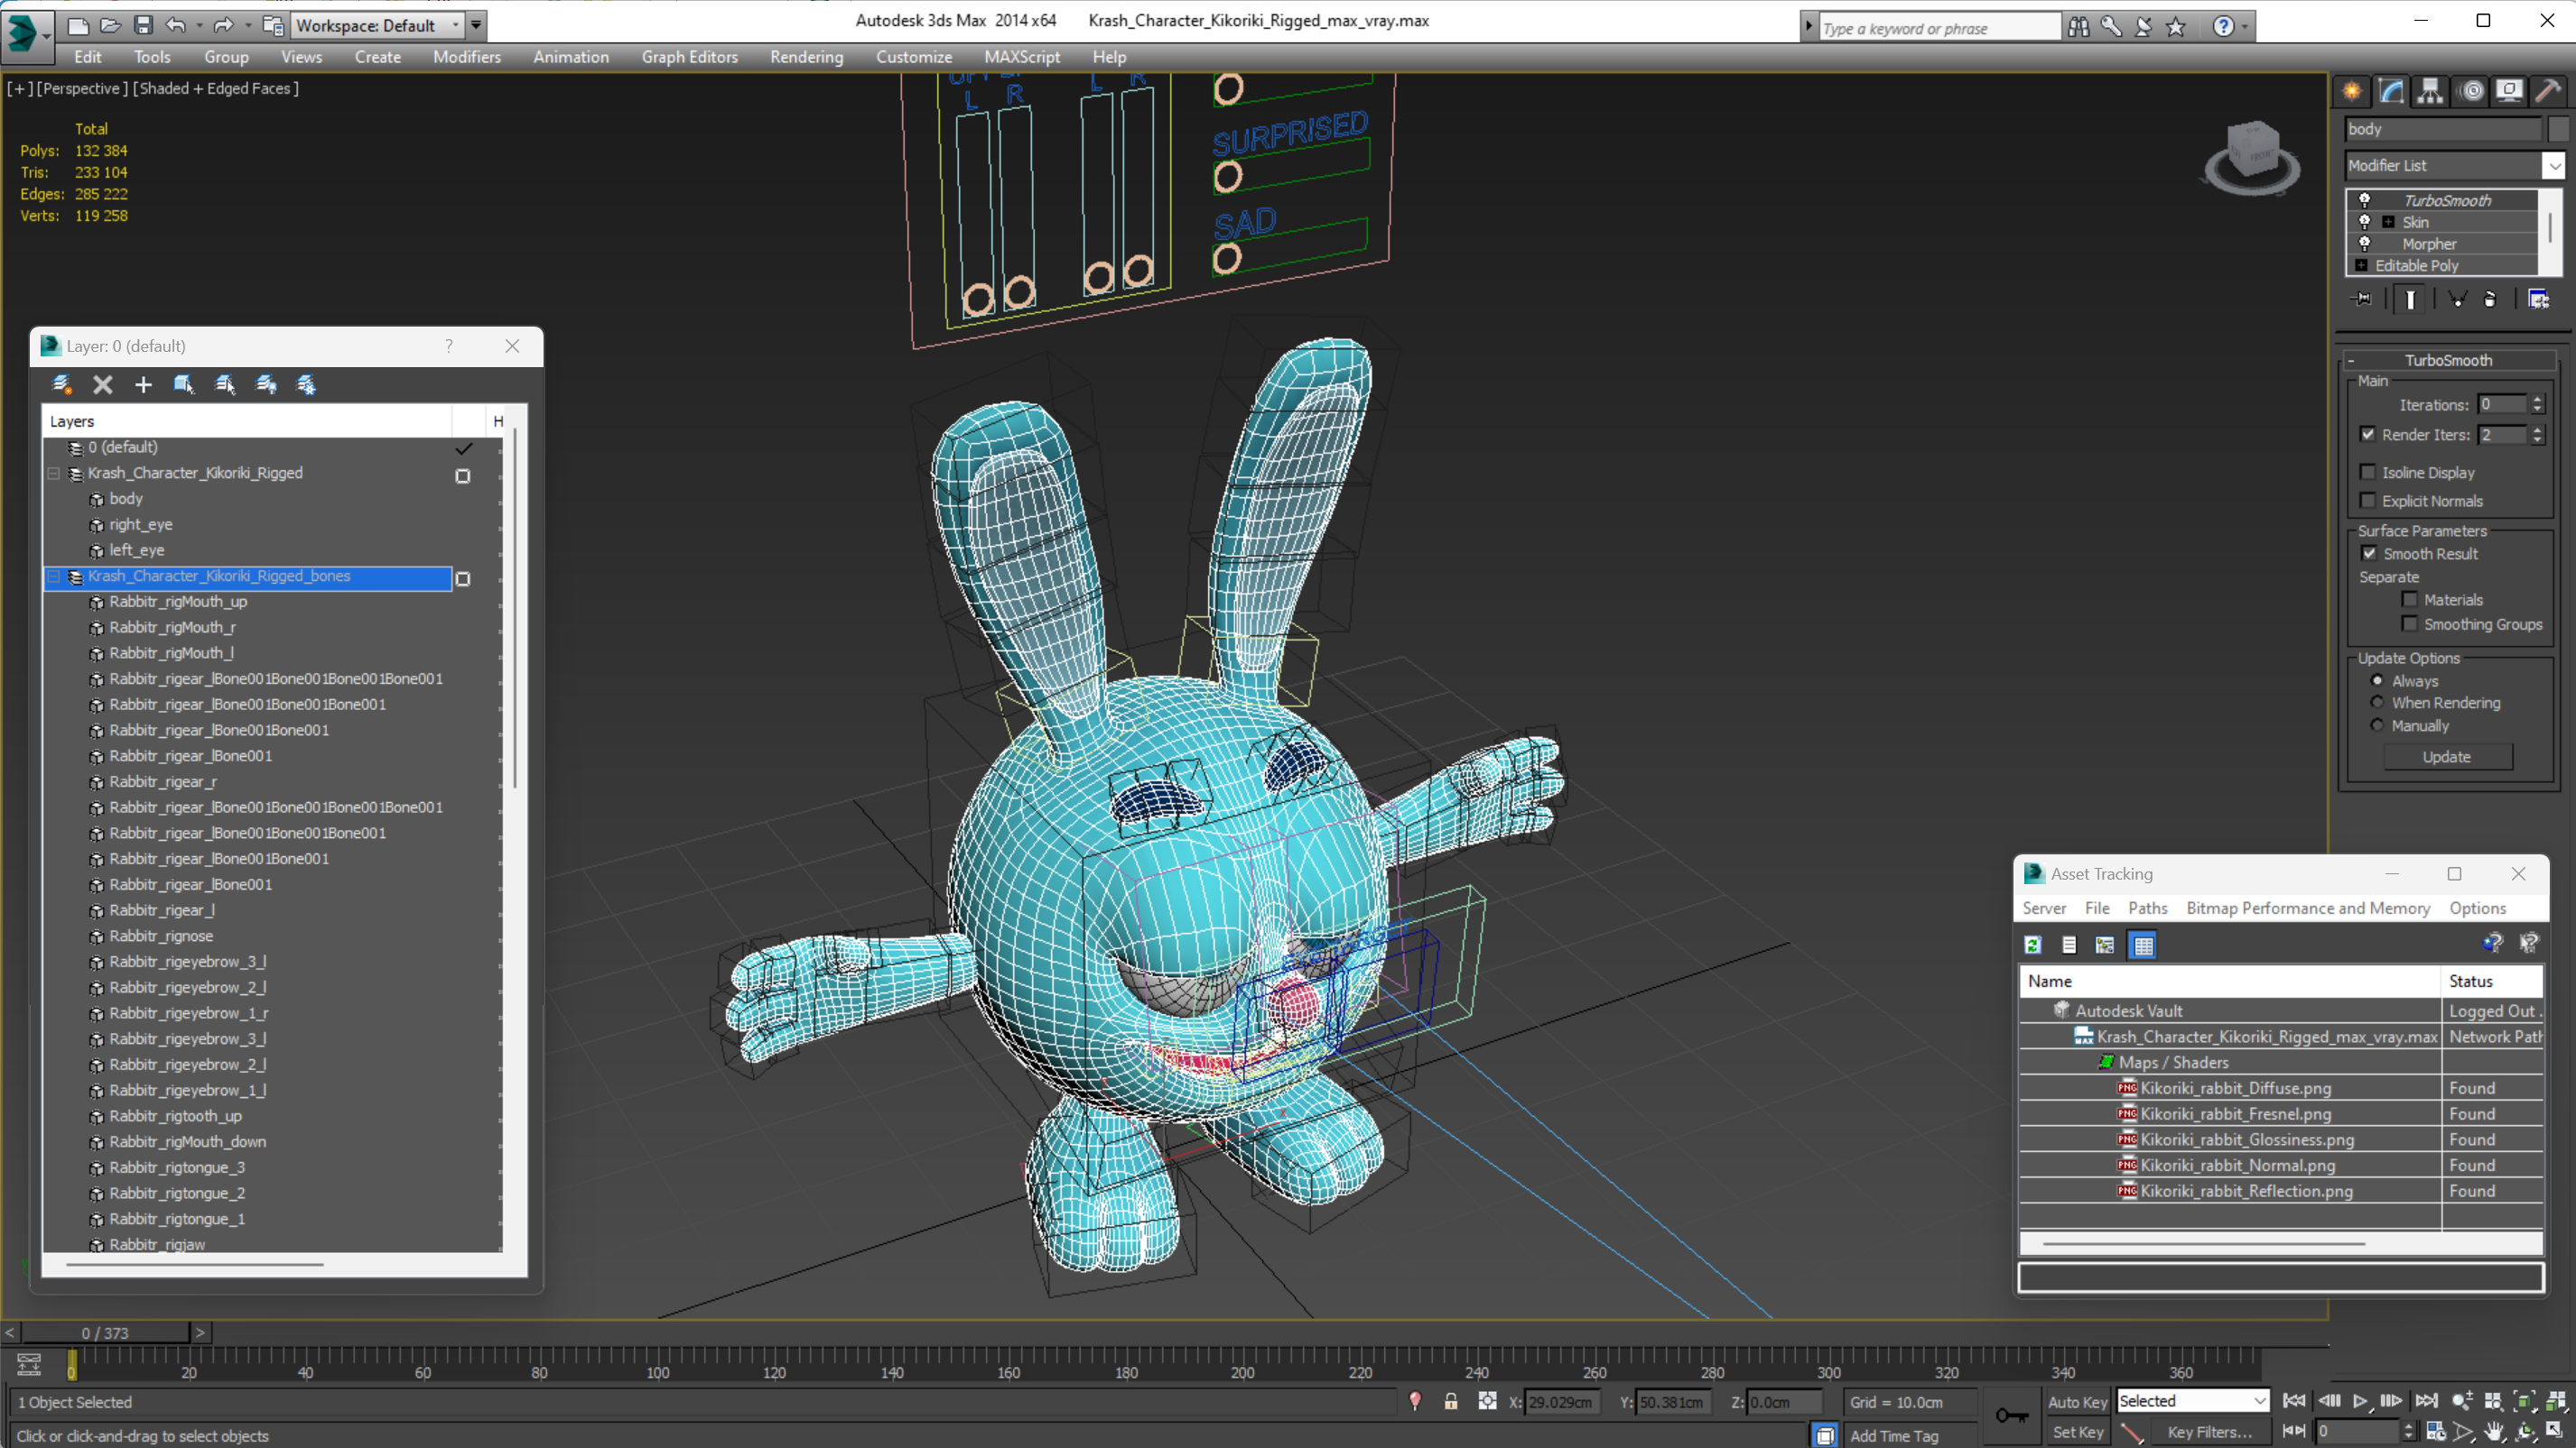The height and width of the screenshot is (1448, 2576).
Task: Click Make Unique icon in modifier stack
Action: click(x=2457, y=299)
